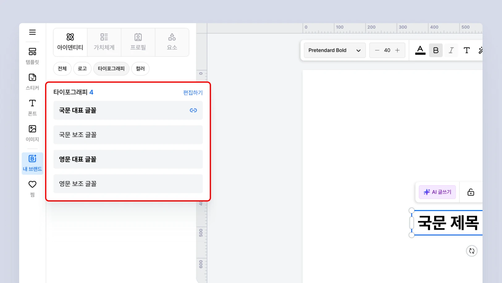
Task: Select the 타이포그래피 filter chip
Action: 111,69
